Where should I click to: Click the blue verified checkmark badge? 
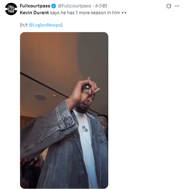53,6
